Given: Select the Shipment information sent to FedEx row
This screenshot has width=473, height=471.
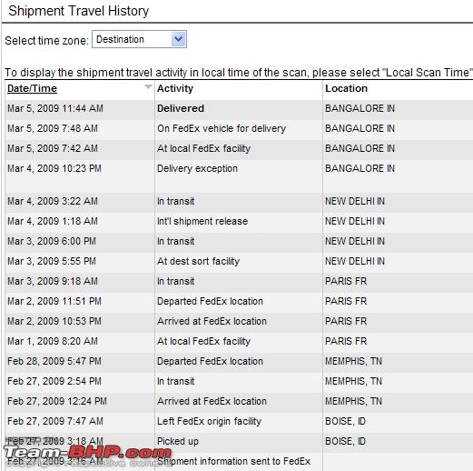Looking at the screenshot, I should (x=239, y=461).
